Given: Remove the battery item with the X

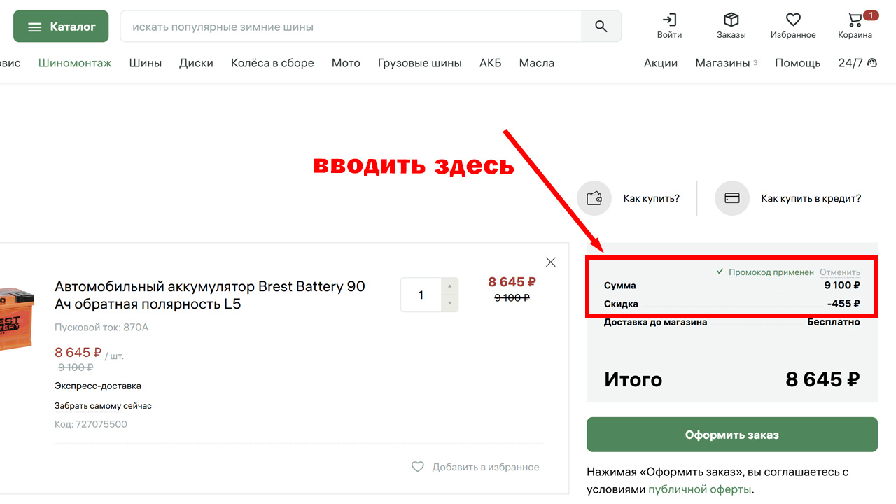Looking at the screenshot, I should (551, 262).
